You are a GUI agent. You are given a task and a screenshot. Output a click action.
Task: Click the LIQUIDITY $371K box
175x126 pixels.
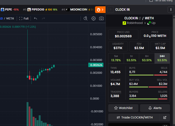118,46
